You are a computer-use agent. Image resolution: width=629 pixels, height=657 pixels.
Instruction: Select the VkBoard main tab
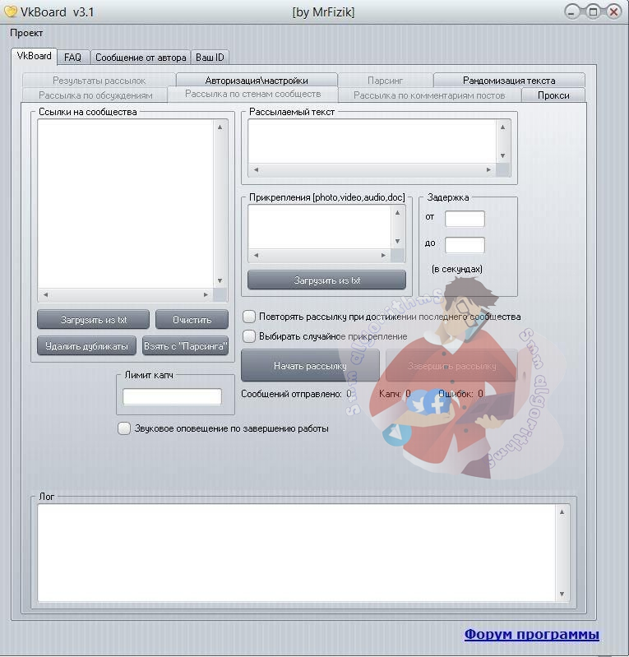tap(34, 56)
